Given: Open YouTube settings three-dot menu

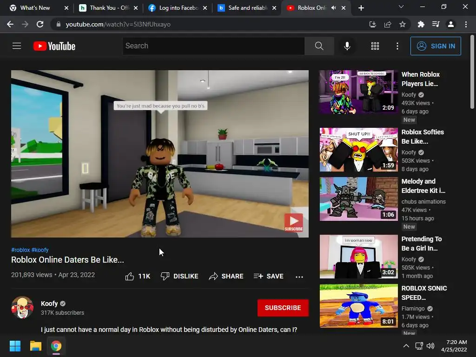Looking at the screenshot, I should (397, 46).
